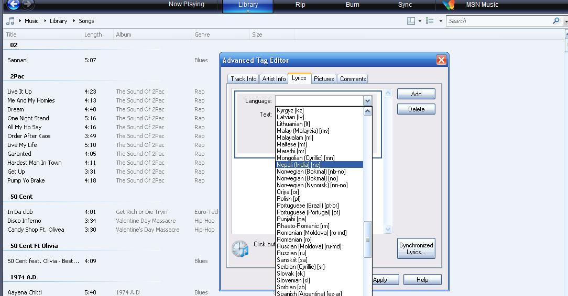Collapse the Language combo box arrow

coord(367,101)
